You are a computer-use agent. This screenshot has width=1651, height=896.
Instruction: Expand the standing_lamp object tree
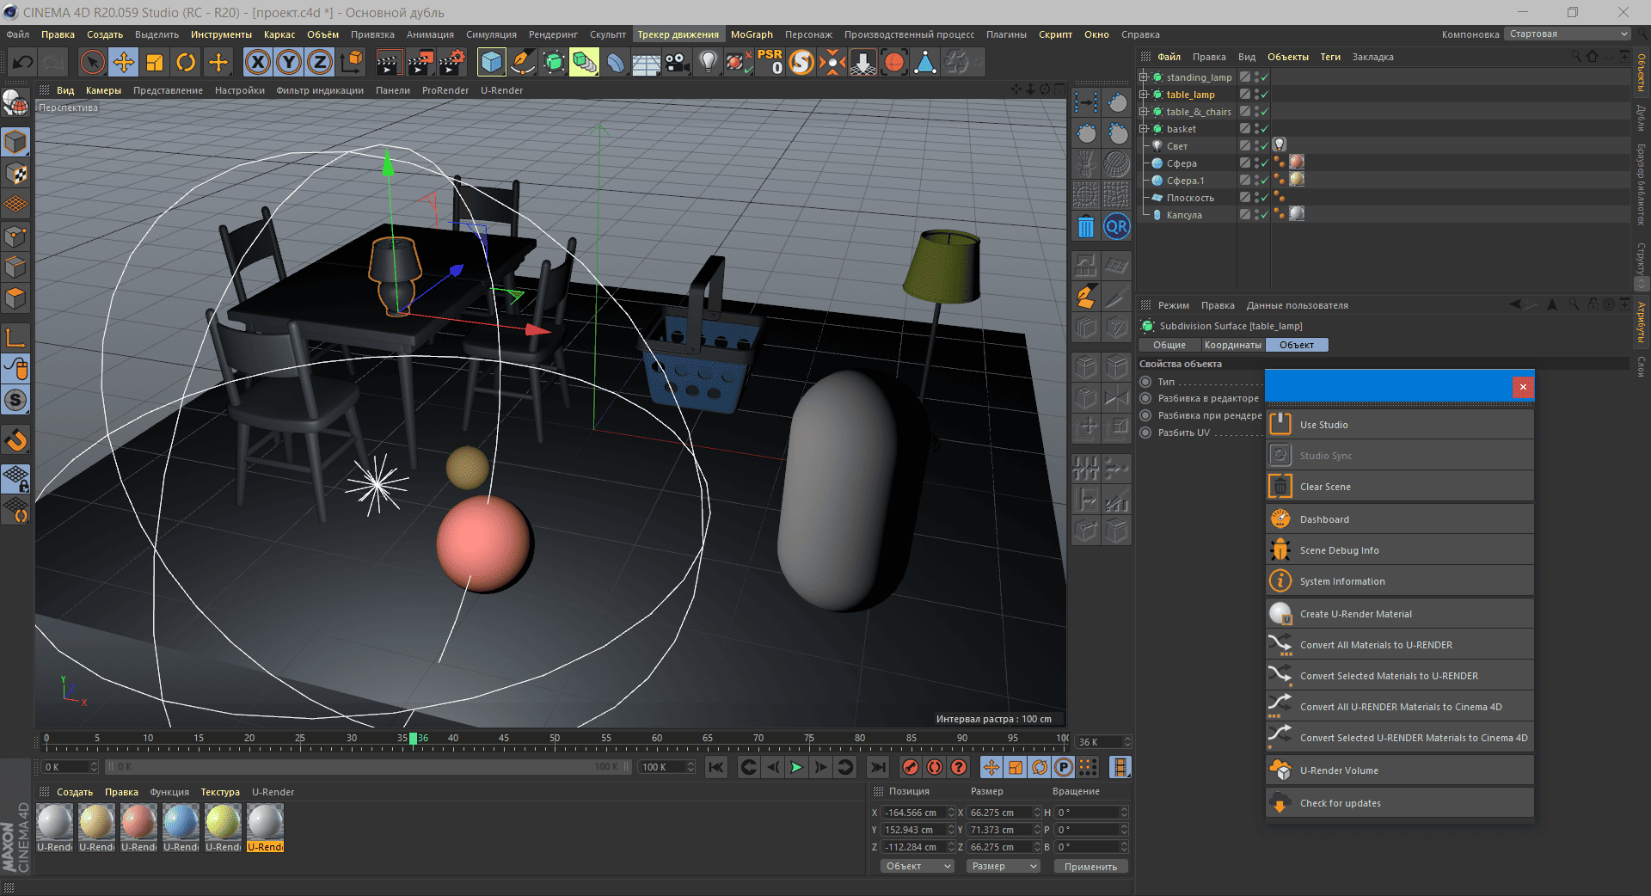1144,77
